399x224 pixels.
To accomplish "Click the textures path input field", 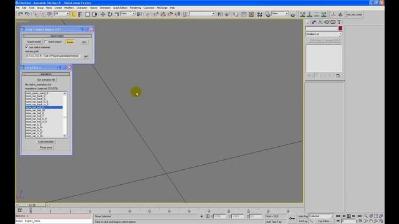I will click(53, 56).
